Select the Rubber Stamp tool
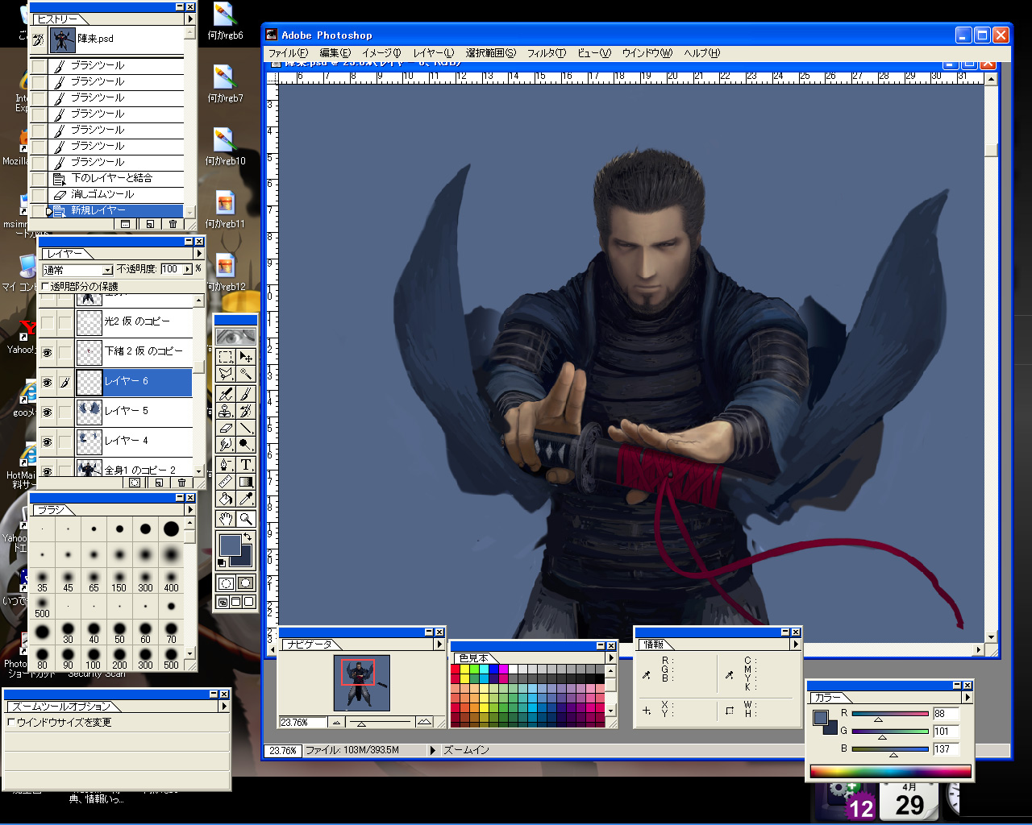This screenshot has height=825, width=1032. (x=226, y=412)
